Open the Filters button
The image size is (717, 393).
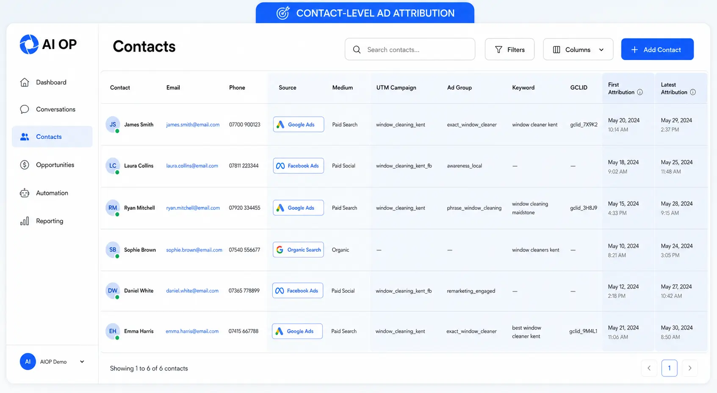(x=509, y=49)
